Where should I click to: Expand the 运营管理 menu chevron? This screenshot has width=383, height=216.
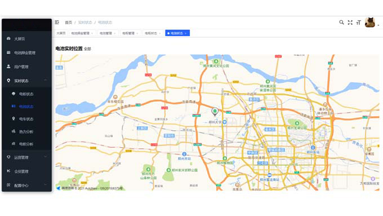[46, 157]
